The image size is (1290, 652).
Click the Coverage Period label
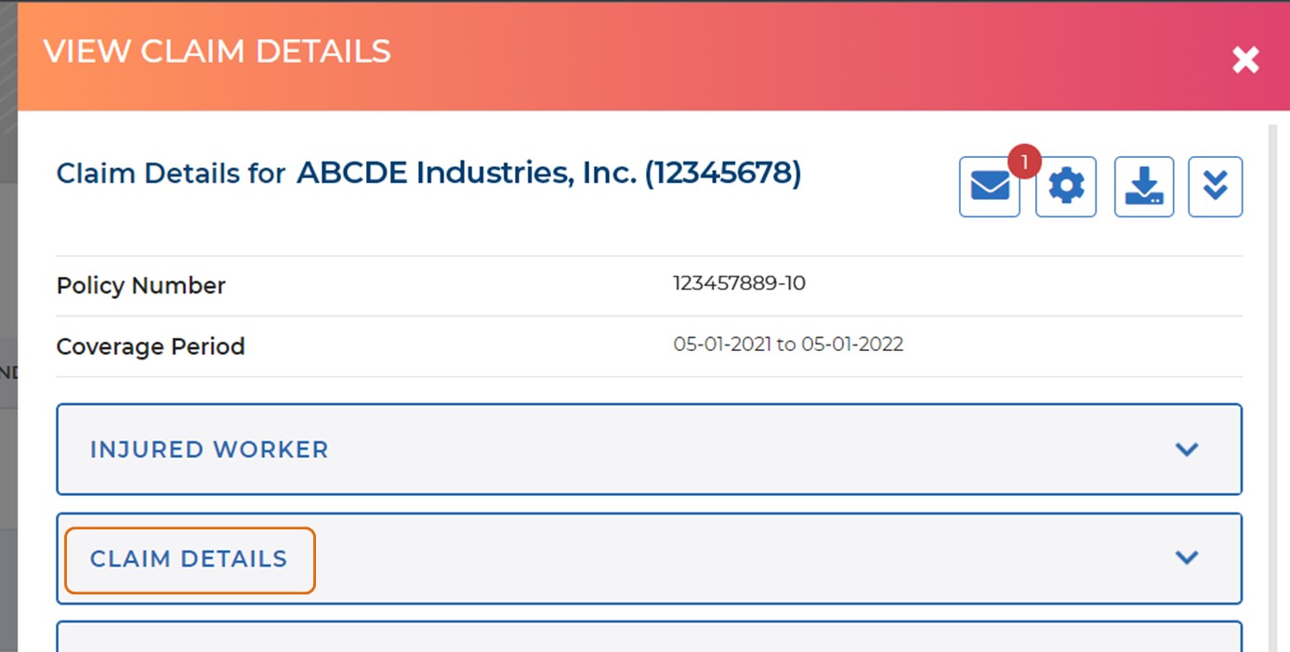[x=151, y=346]
